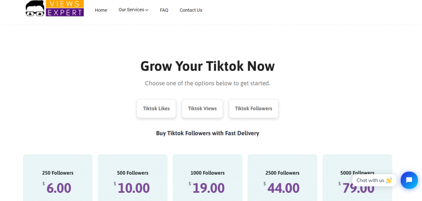Choose the 2500 Followers package
The image size is (422, 201).
click(x=282, y=178)
